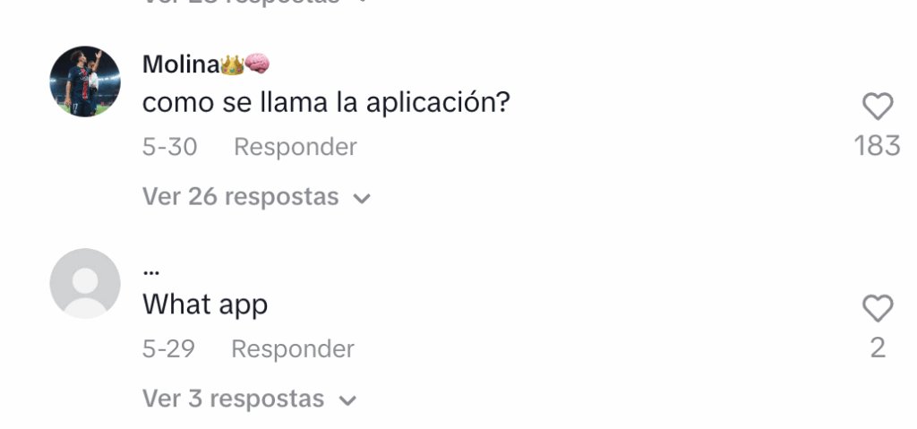Screen dimensions: 917x429
Task: Open the gray default avatar profile
Action: tap(85, 283)
